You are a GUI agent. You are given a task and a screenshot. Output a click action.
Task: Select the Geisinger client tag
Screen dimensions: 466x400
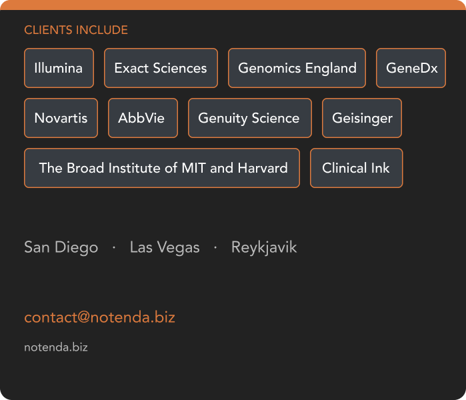coord(362,118)
